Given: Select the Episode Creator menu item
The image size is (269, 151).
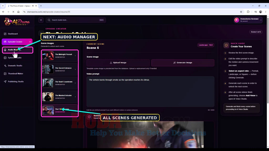Looking at the screenshot, I should 17,42.
